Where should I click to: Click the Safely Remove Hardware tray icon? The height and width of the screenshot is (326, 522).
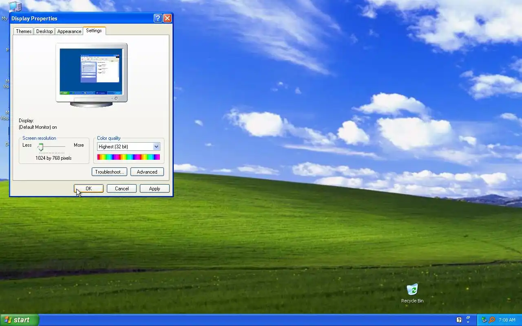[484, 320]
